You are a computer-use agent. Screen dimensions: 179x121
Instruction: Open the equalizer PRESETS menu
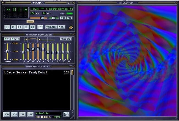click(x=65, y=39)
